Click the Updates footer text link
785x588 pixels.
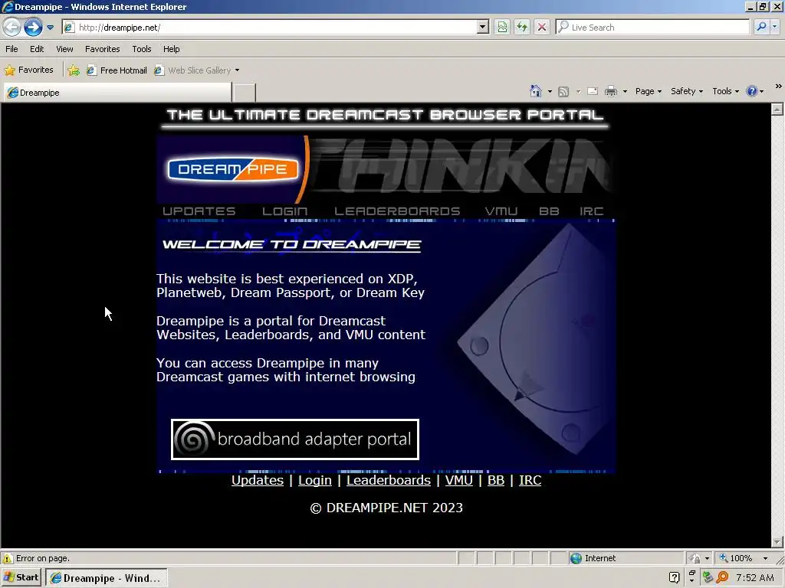(x=258, y=481)
